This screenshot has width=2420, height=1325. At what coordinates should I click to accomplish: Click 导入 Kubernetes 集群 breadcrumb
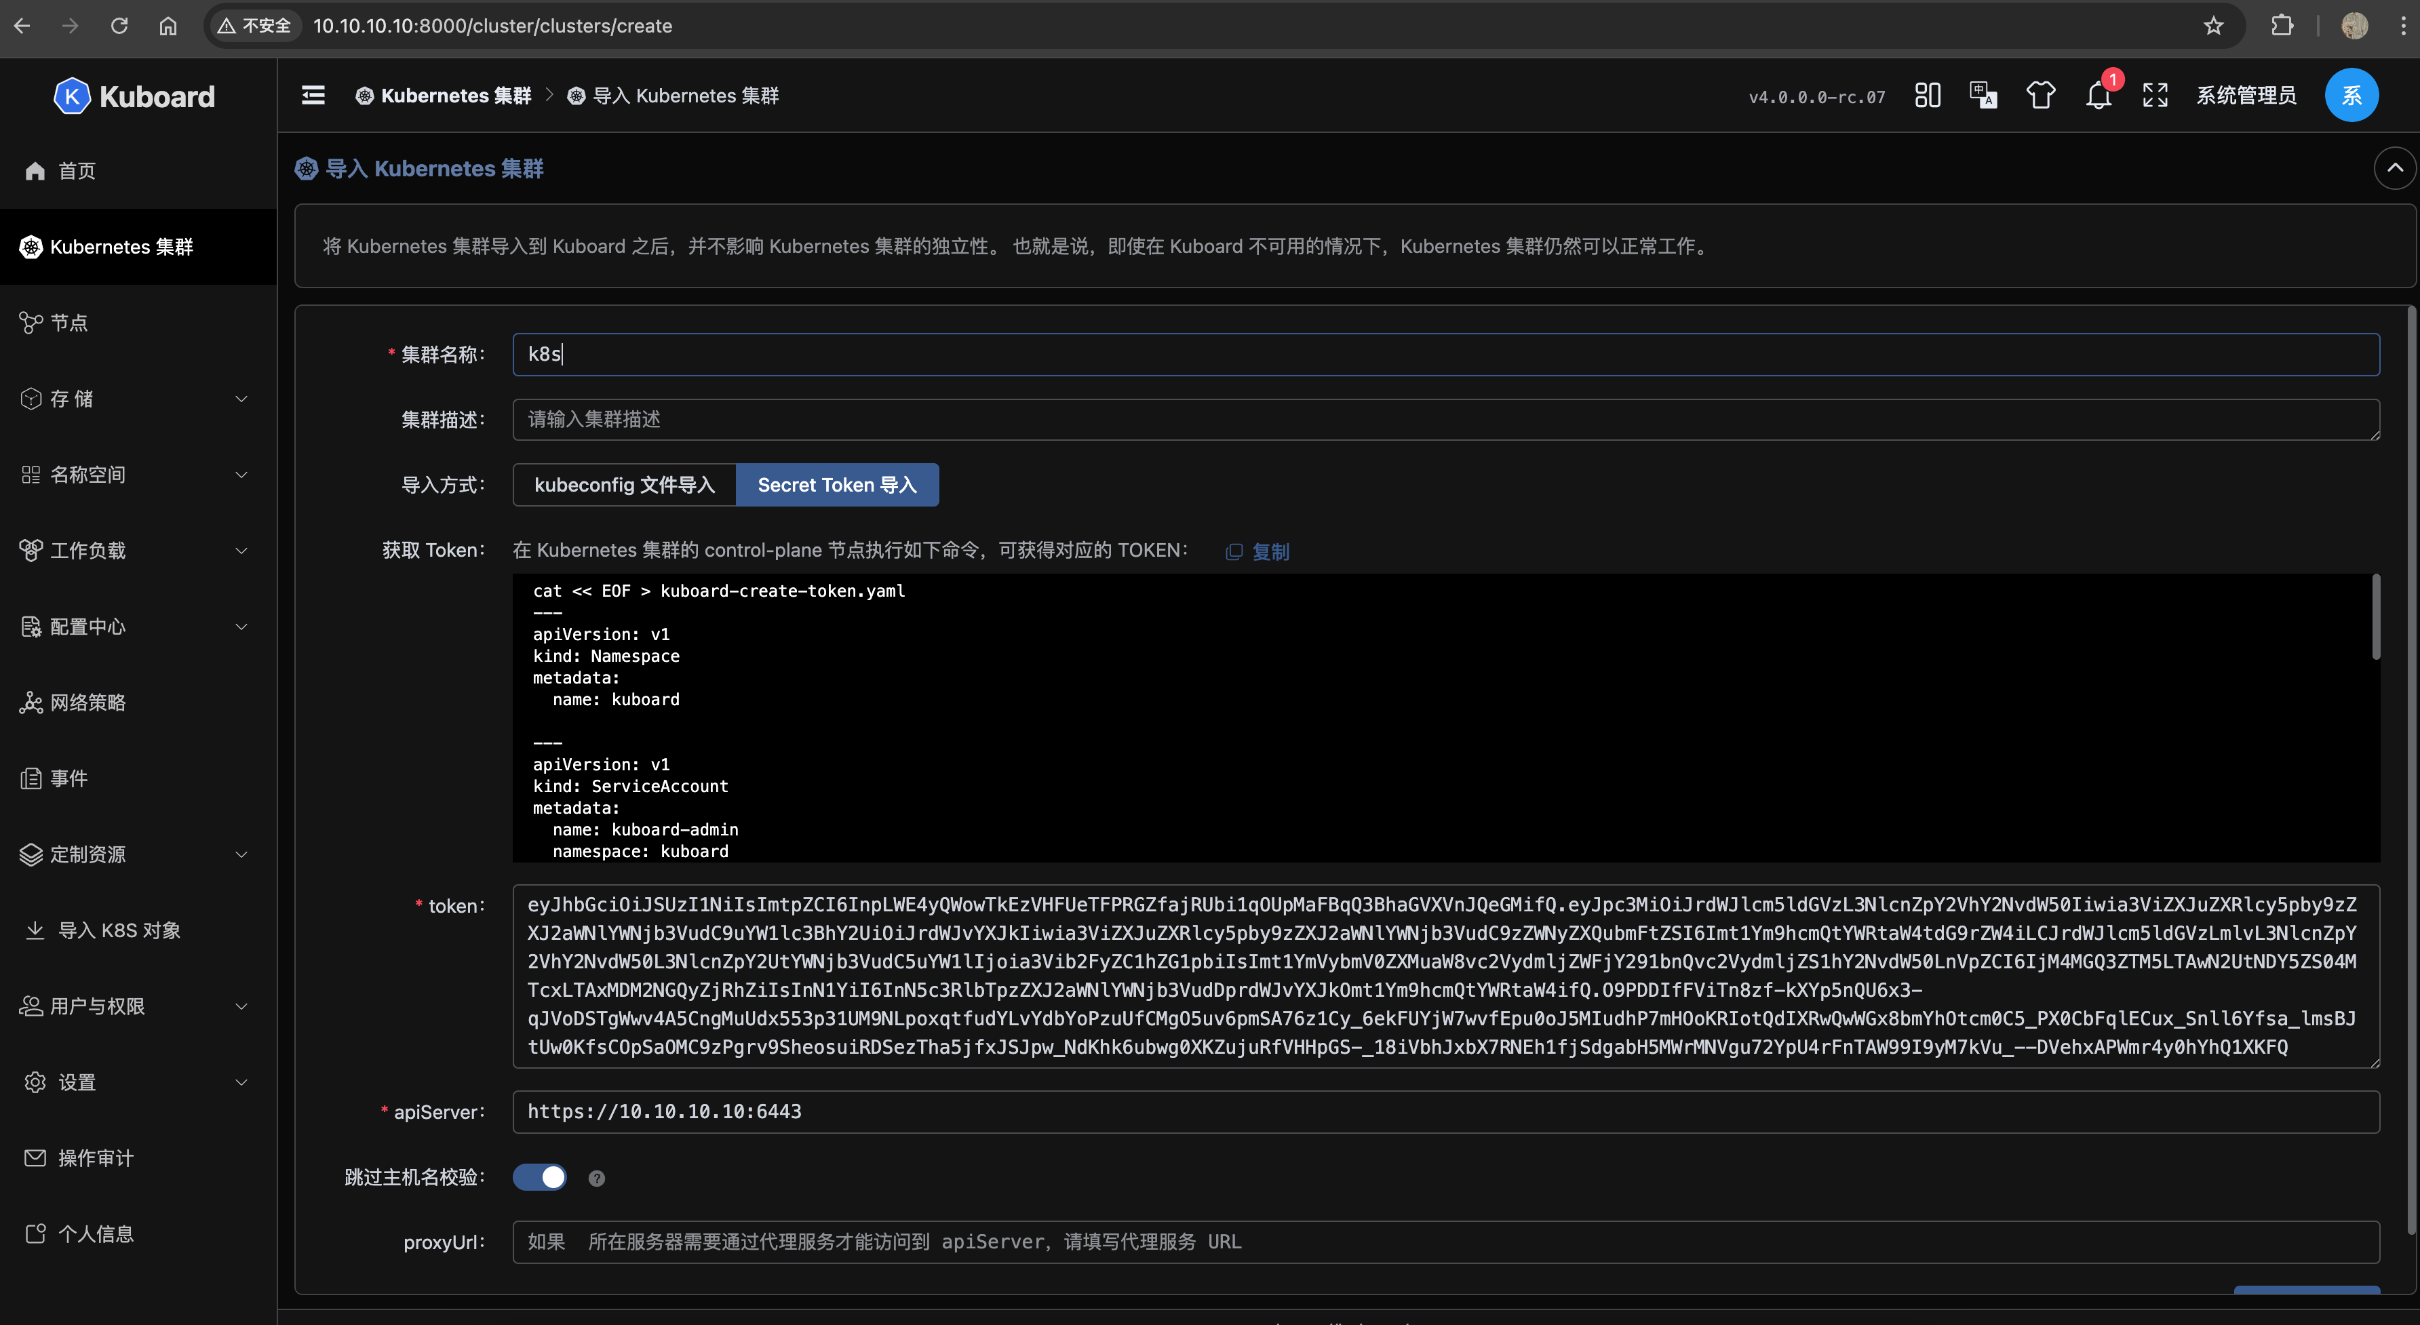[674, 96]
